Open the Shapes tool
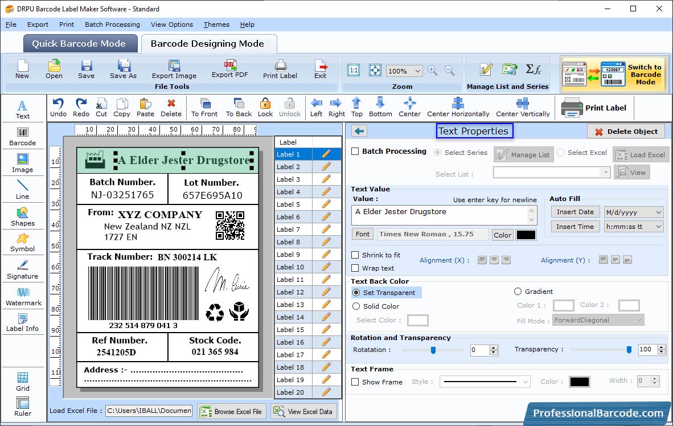673x426 pixels. pos(22,217)
